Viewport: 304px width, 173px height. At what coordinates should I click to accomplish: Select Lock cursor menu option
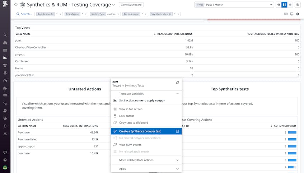(146, 116)
